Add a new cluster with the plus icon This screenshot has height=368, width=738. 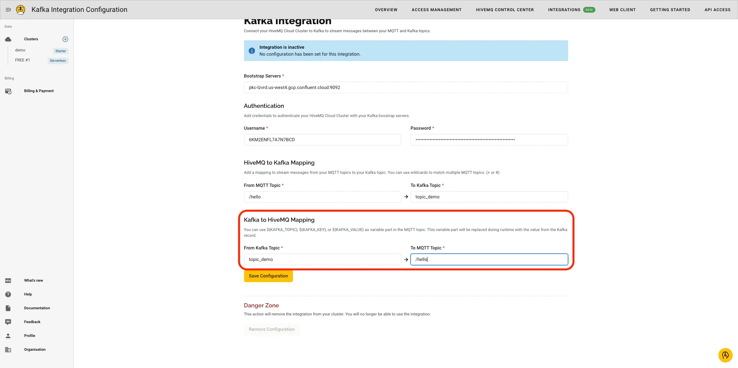[x=65, y=39]
